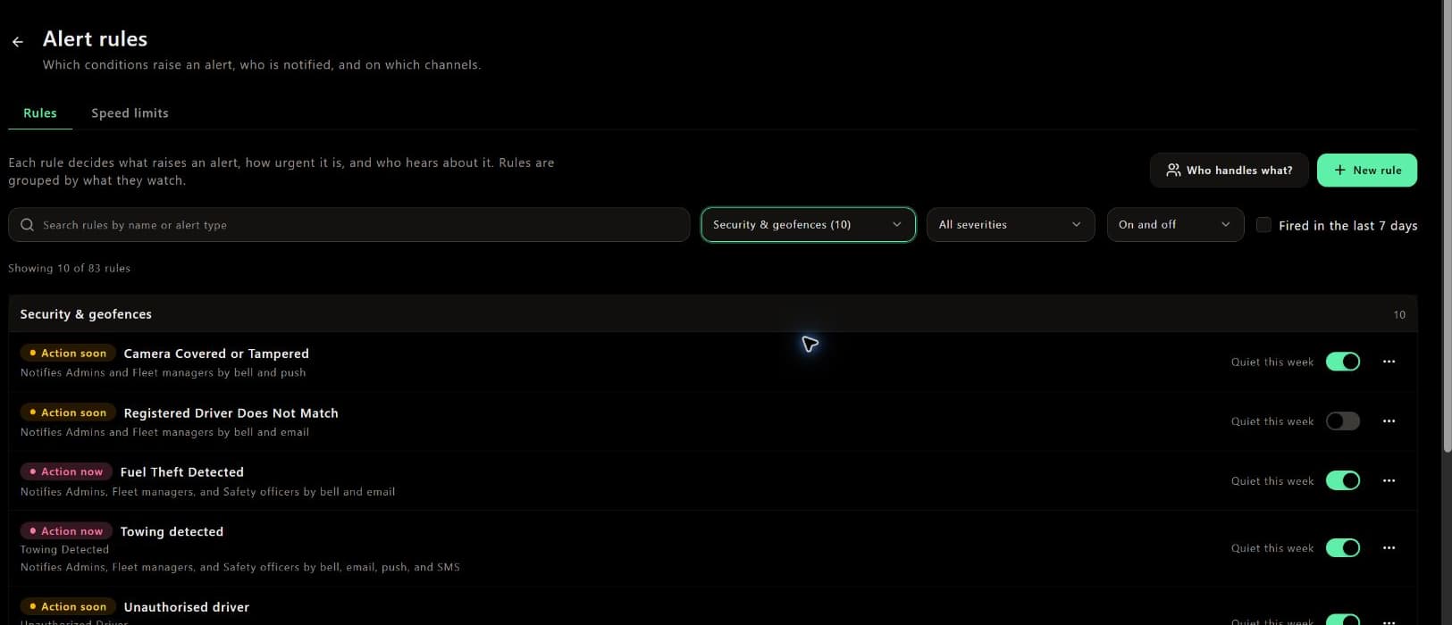Open the All severities dropdown

(1010, 225)
